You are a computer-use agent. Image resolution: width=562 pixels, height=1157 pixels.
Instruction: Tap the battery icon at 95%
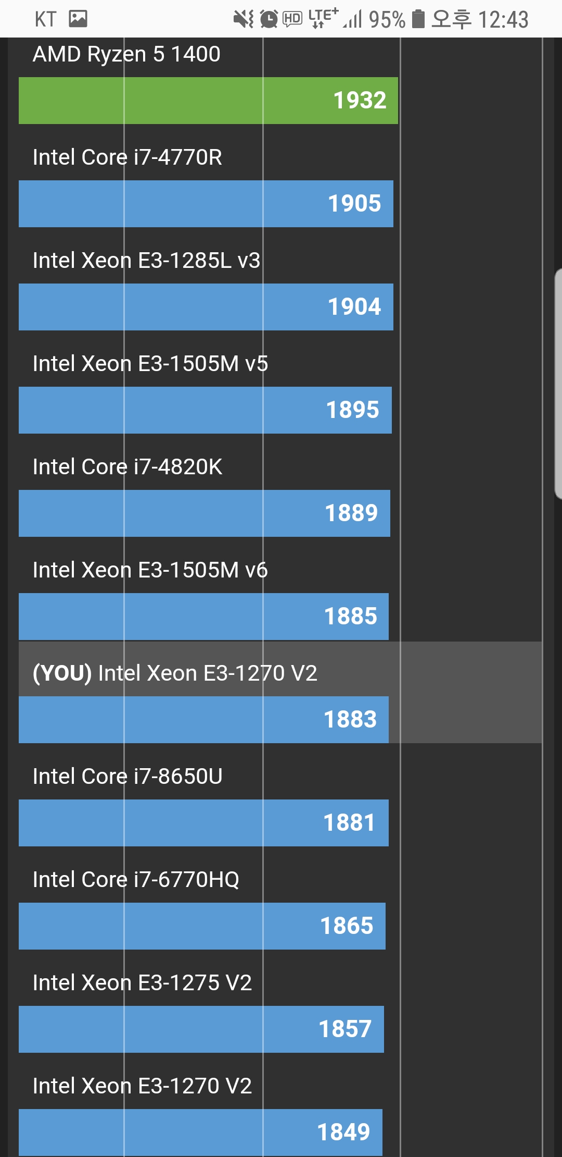tap(418, 19)
